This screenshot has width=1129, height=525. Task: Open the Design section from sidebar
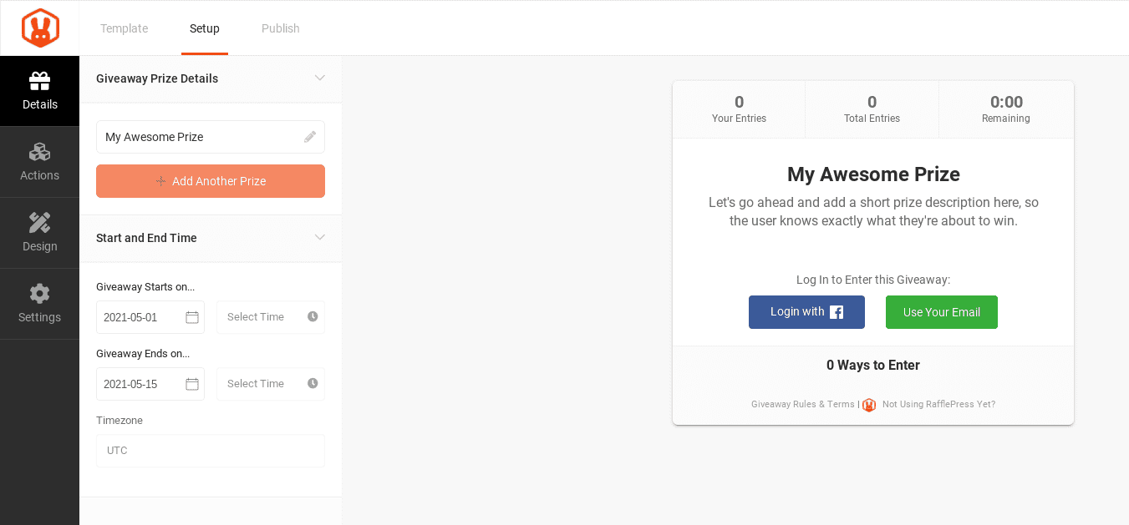coord(39,232)
